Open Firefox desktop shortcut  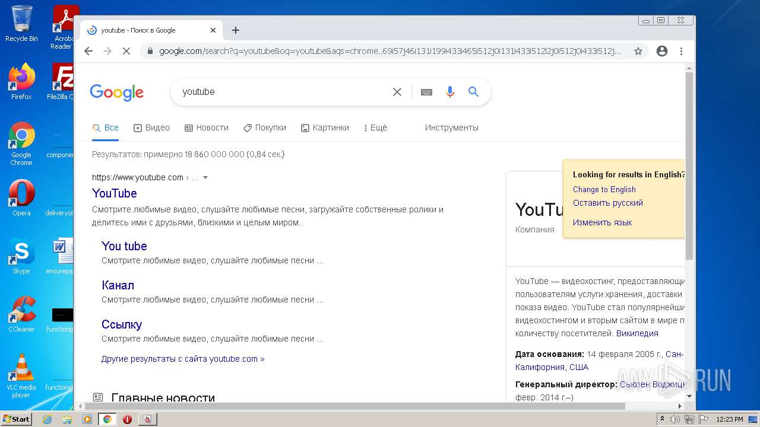click(x=21, y=82)
